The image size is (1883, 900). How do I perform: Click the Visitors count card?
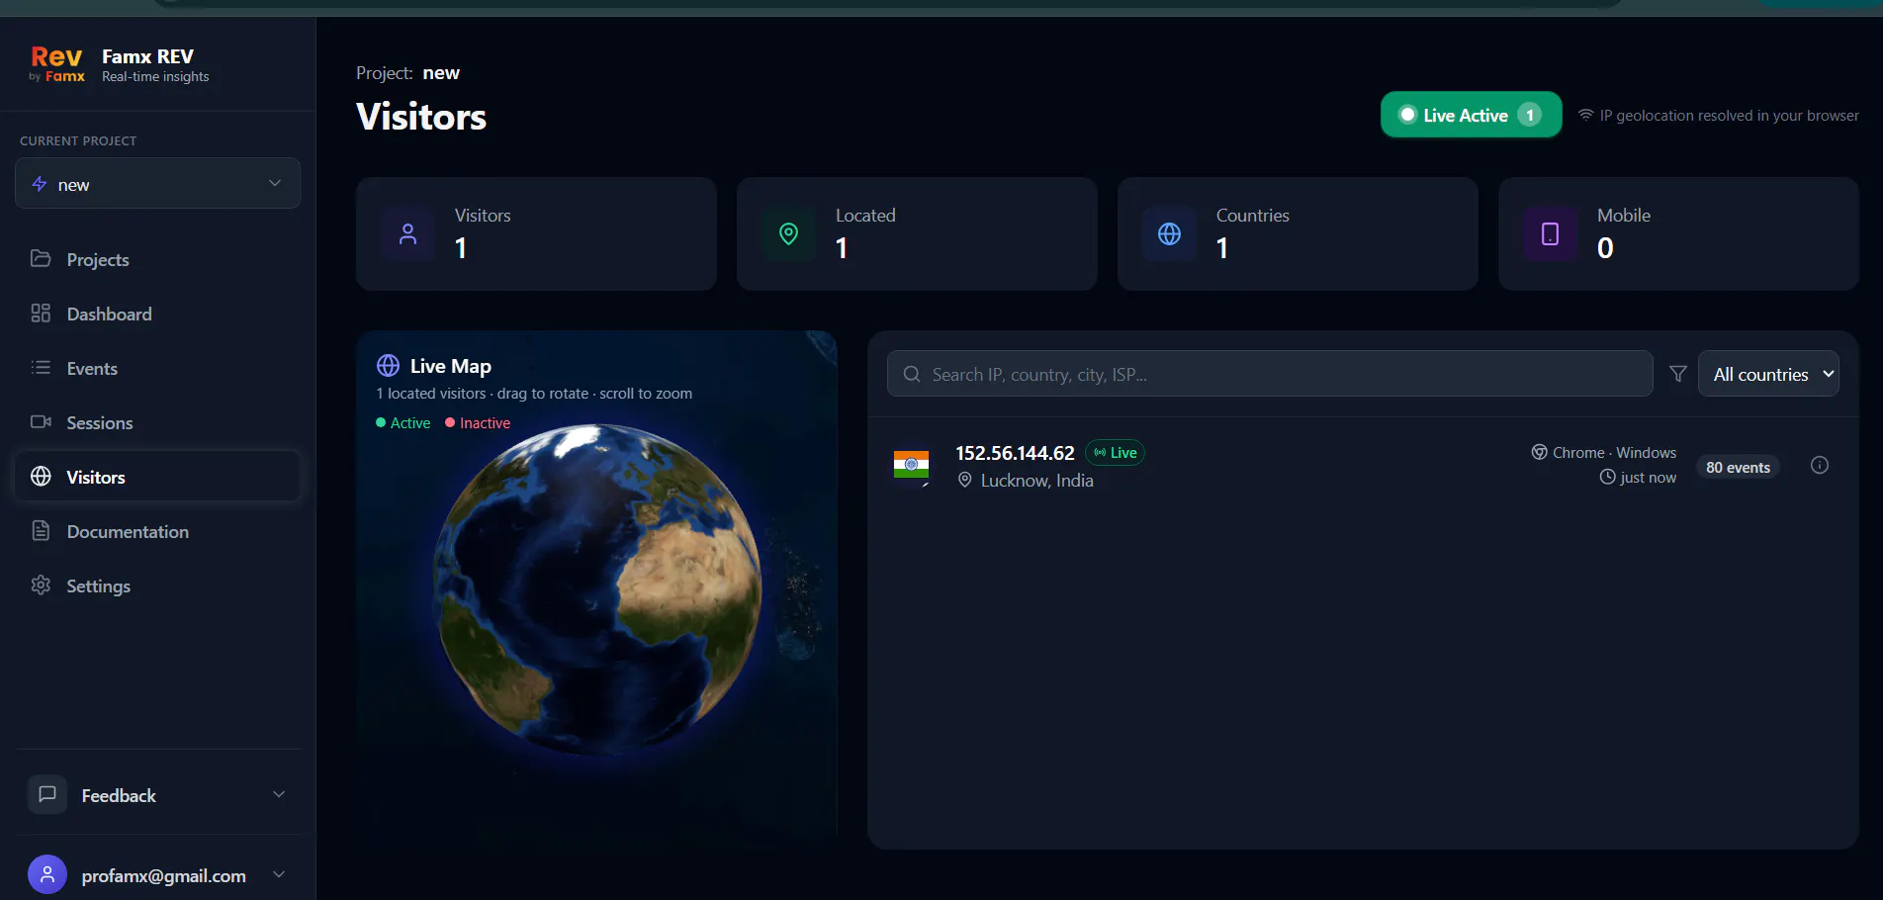[536, 233]
